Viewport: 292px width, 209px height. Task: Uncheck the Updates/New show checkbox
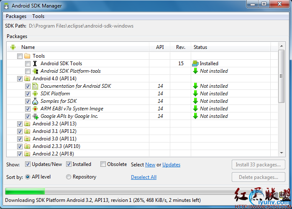pyautogui.click(x=28, y=164)
